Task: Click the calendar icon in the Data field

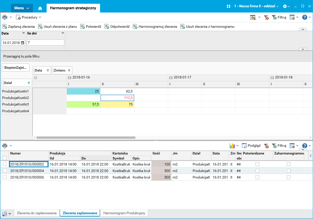Action: click(x=23, y=43)
